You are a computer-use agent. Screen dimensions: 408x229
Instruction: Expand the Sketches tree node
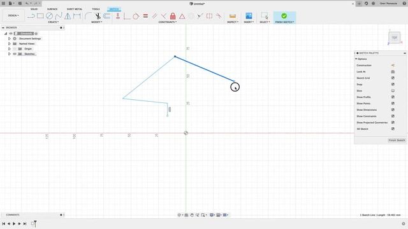coord(10,54)
